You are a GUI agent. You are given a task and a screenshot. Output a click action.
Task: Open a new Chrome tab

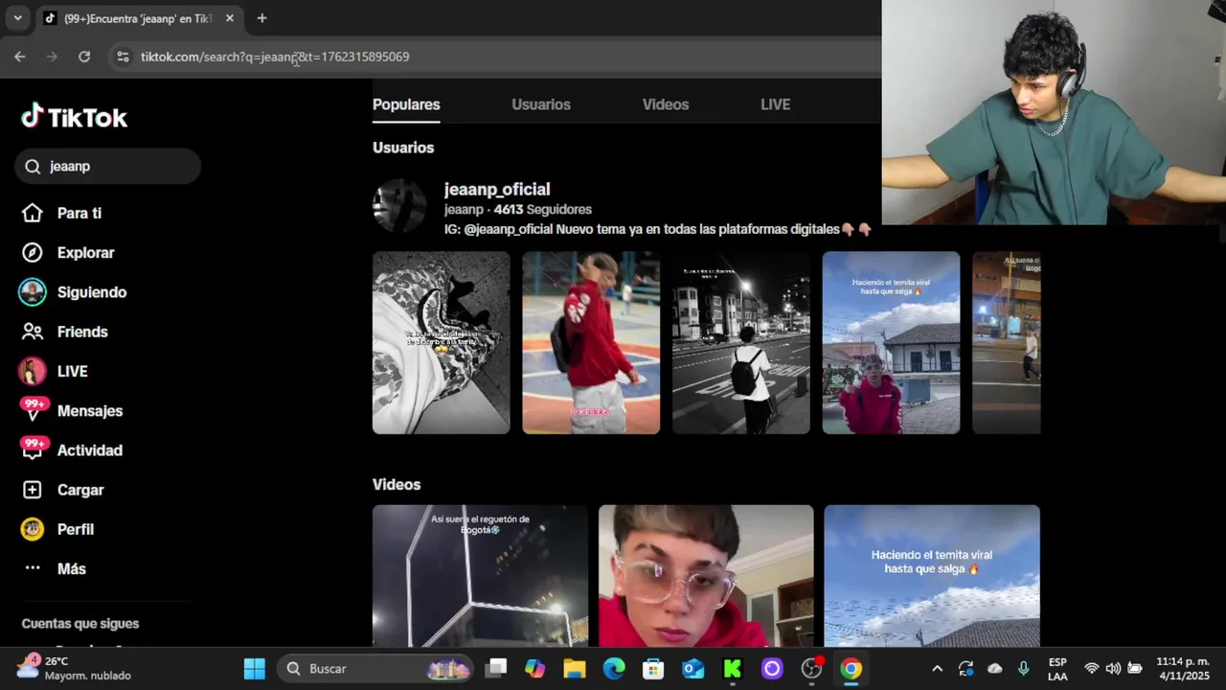261,18
